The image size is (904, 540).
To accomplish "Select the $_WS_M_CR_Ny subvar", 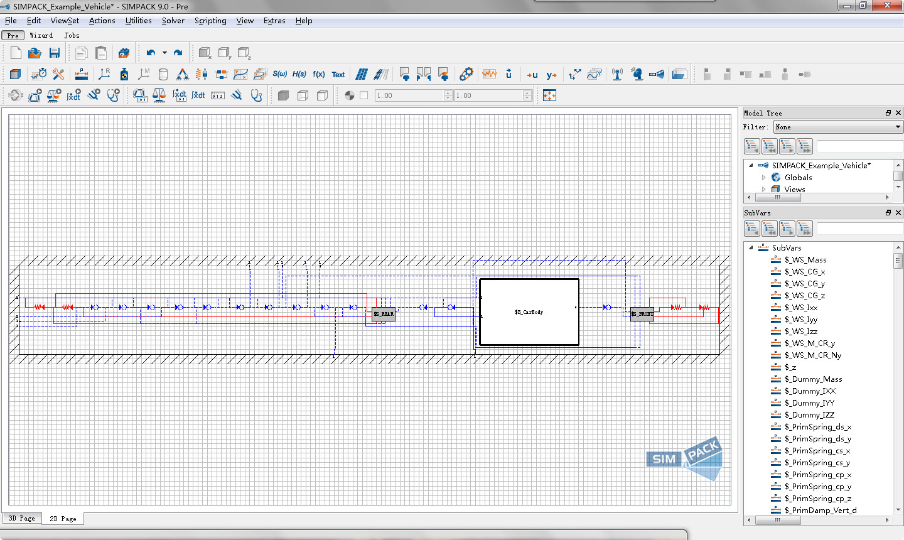I will (813, 355).
